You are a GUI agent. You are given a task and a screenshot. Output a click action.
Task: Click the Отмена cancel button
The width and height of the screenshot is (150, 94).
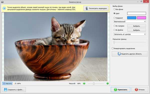click(139, 89)
